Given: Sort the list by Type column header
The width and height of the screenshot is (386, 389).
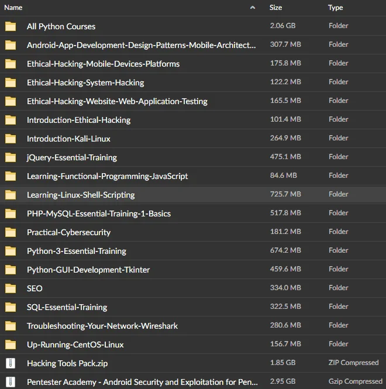Looking at the screenshot, I should [x=335, y=8].
